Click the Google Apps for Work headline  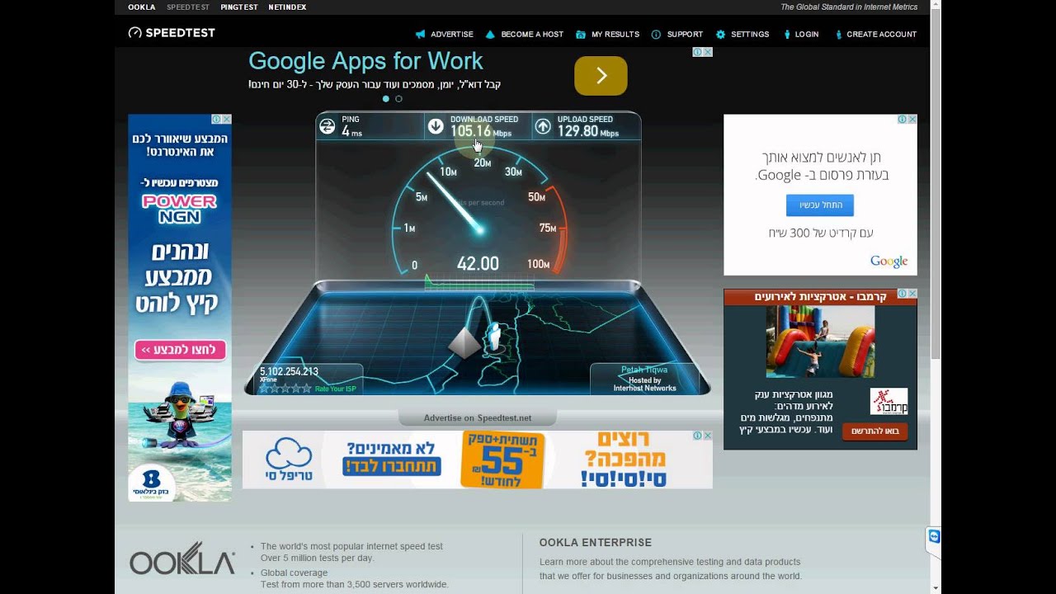(x=365, y=62)
